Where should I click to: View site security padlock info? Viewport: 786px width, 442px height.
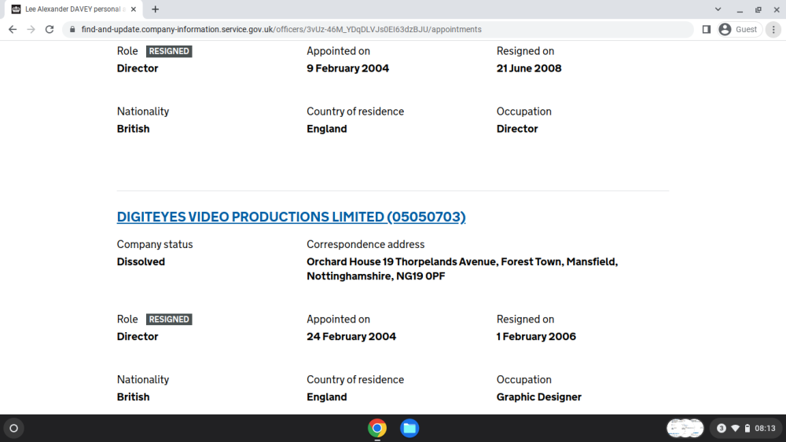(72, 30)
